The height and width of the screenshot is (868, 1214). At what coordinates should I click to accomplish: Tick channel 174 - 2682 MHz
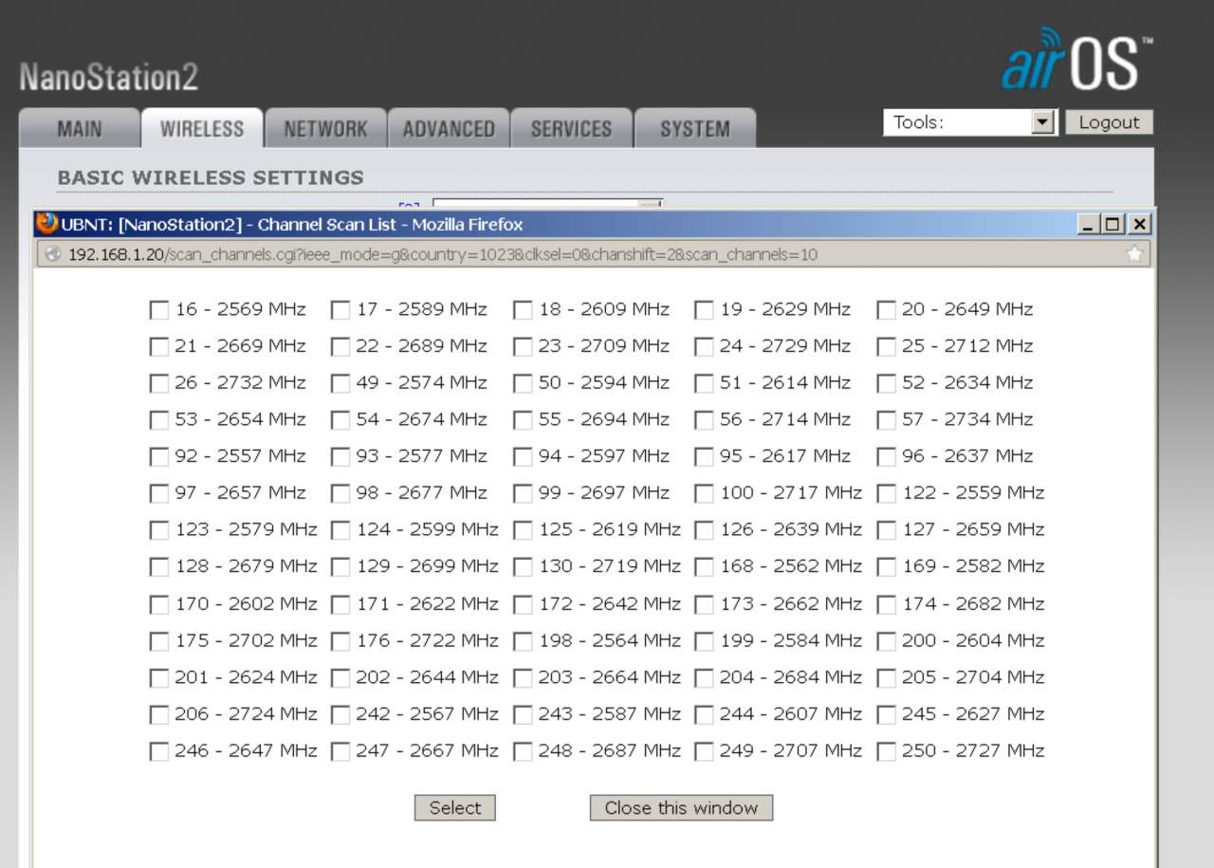coord(886,605)
